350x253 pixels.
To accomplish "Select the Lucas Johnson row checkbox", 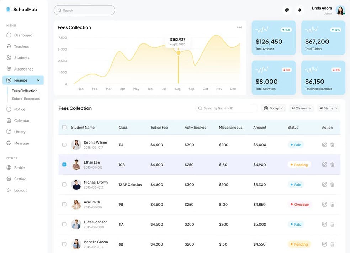I will [x=64, y=224].
